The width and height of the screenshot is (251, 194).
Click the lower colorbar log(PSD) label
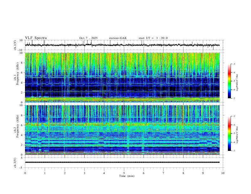tap(237, 135)
